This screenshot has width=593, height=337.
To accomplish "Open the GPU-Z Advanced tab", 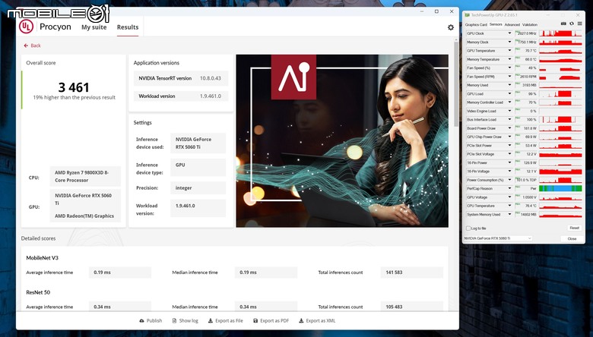I will 512,24.
